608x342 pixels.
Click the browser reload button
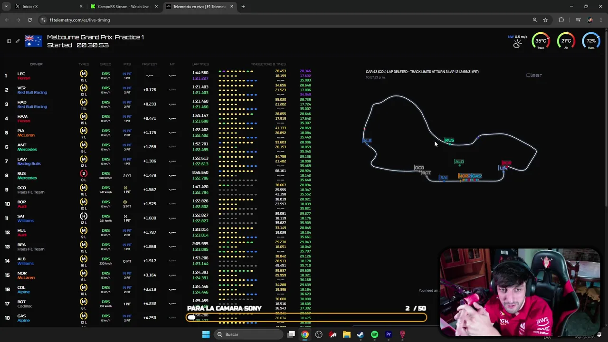pyautogui.click(x=29, y=20)
